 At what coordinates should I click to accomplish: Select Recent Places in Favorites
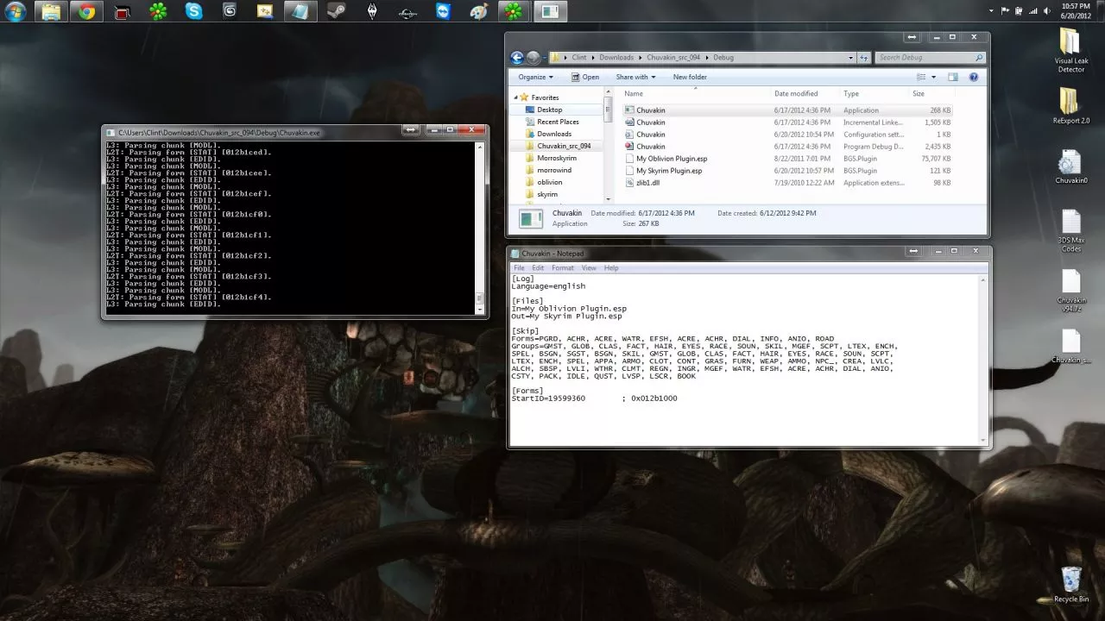[x=558, y=122]
